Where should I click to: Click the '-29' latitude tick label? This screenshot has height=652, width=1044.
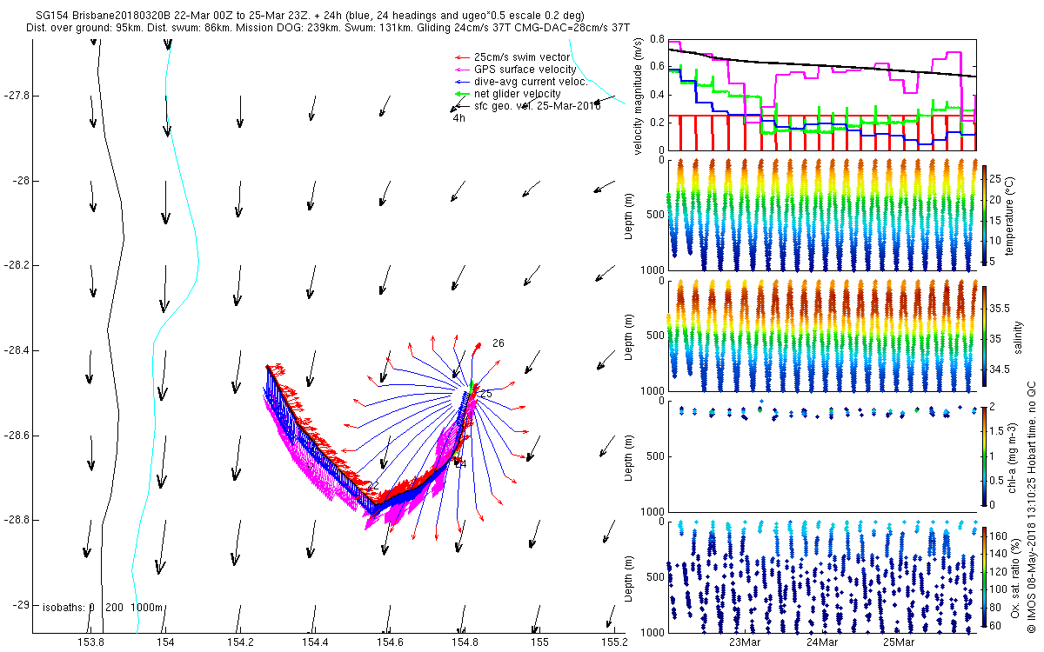[21, 604]
